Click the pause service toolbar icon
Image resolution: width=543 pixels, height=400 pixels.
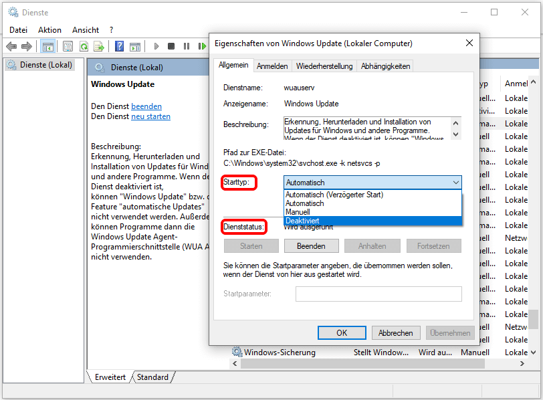pos(186,46)
